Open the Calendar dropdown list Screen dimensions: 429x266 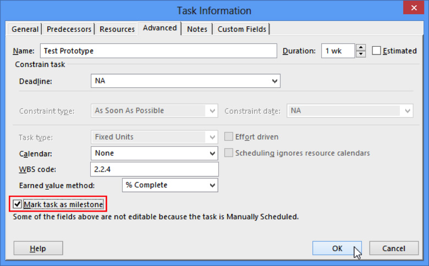pos(212,153)
